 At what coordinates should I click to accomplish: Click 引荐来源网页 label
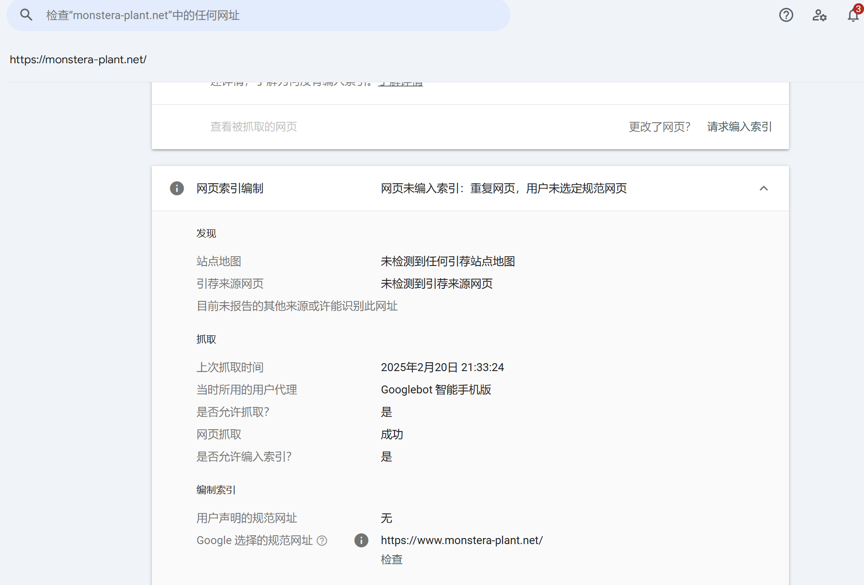[x=230, y=284]
